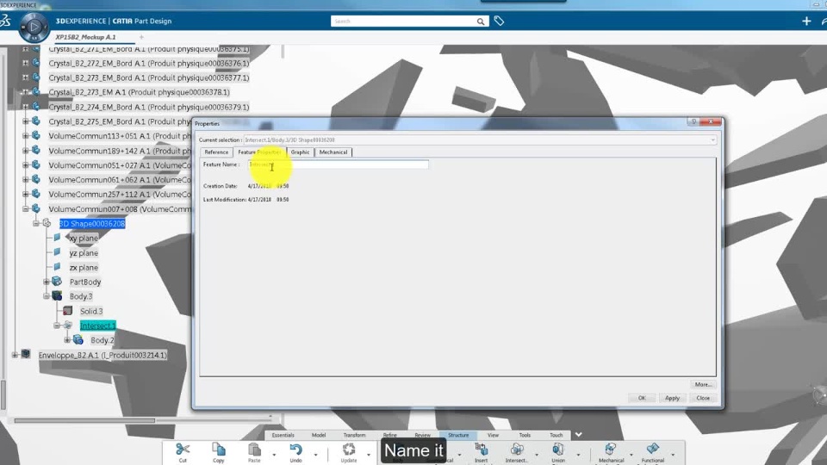
Task: Click the Body.3 icon in the tree
Action: [57, 296]
